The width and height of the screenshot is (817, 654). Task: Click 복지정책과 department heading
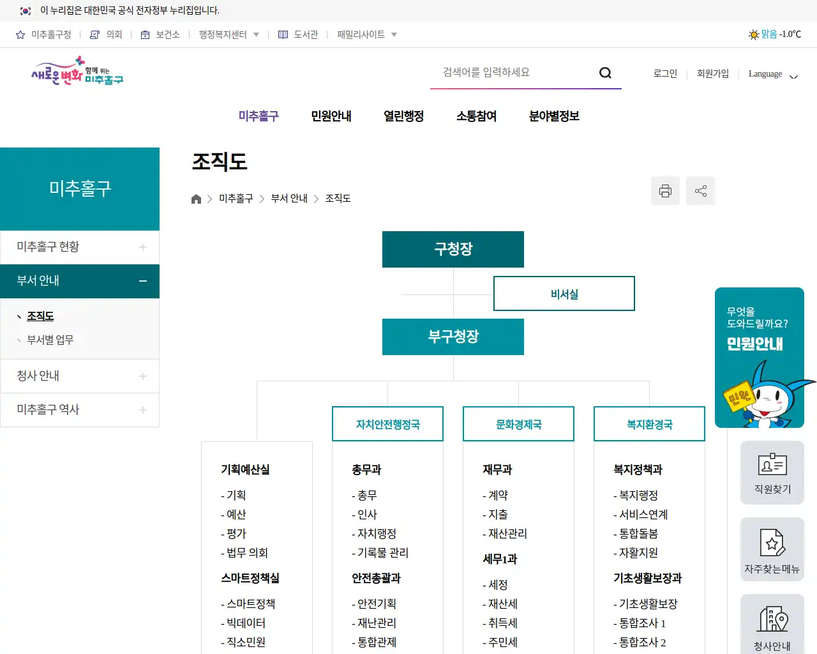(638, 469)
